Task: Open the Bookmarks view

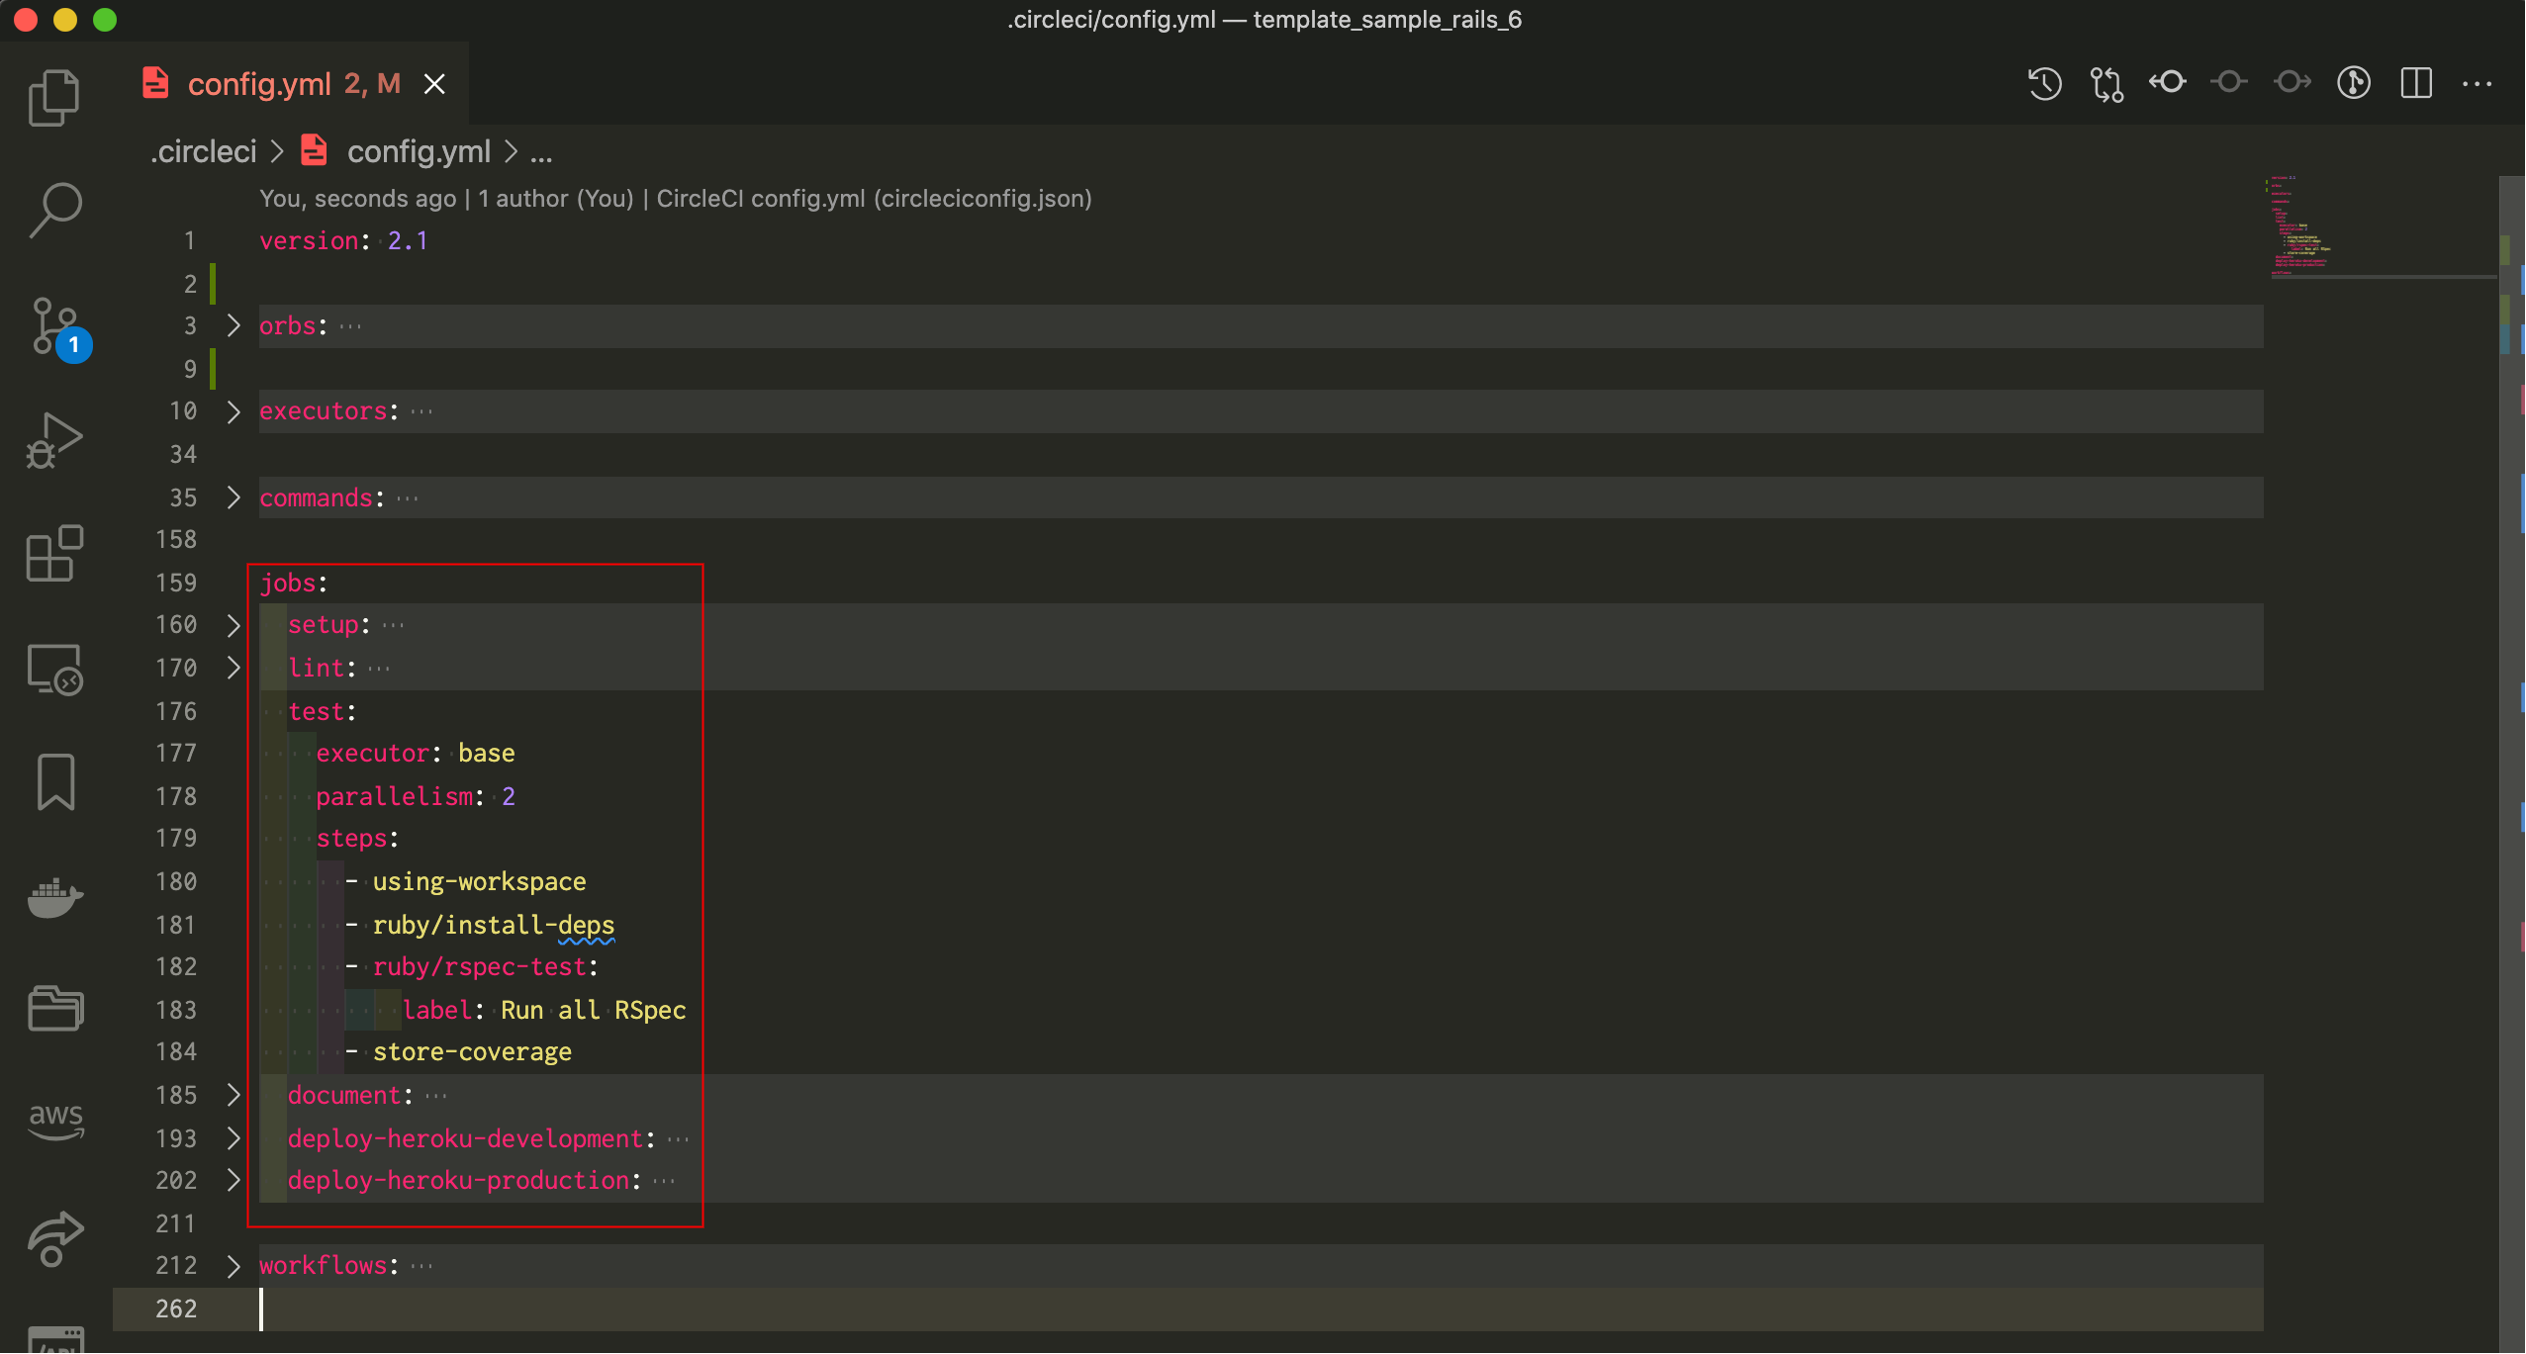Action: coord(54,782)
